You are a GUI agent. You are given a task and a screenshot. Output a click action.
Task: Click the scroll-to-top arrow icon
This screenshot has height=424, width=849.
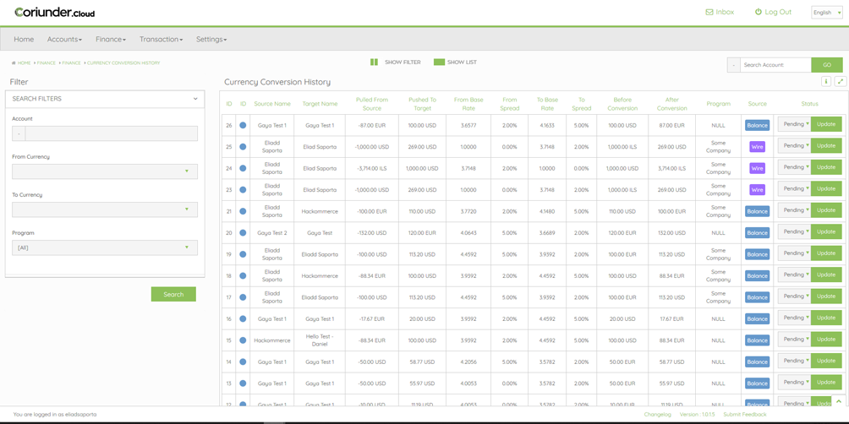point(839,401)
